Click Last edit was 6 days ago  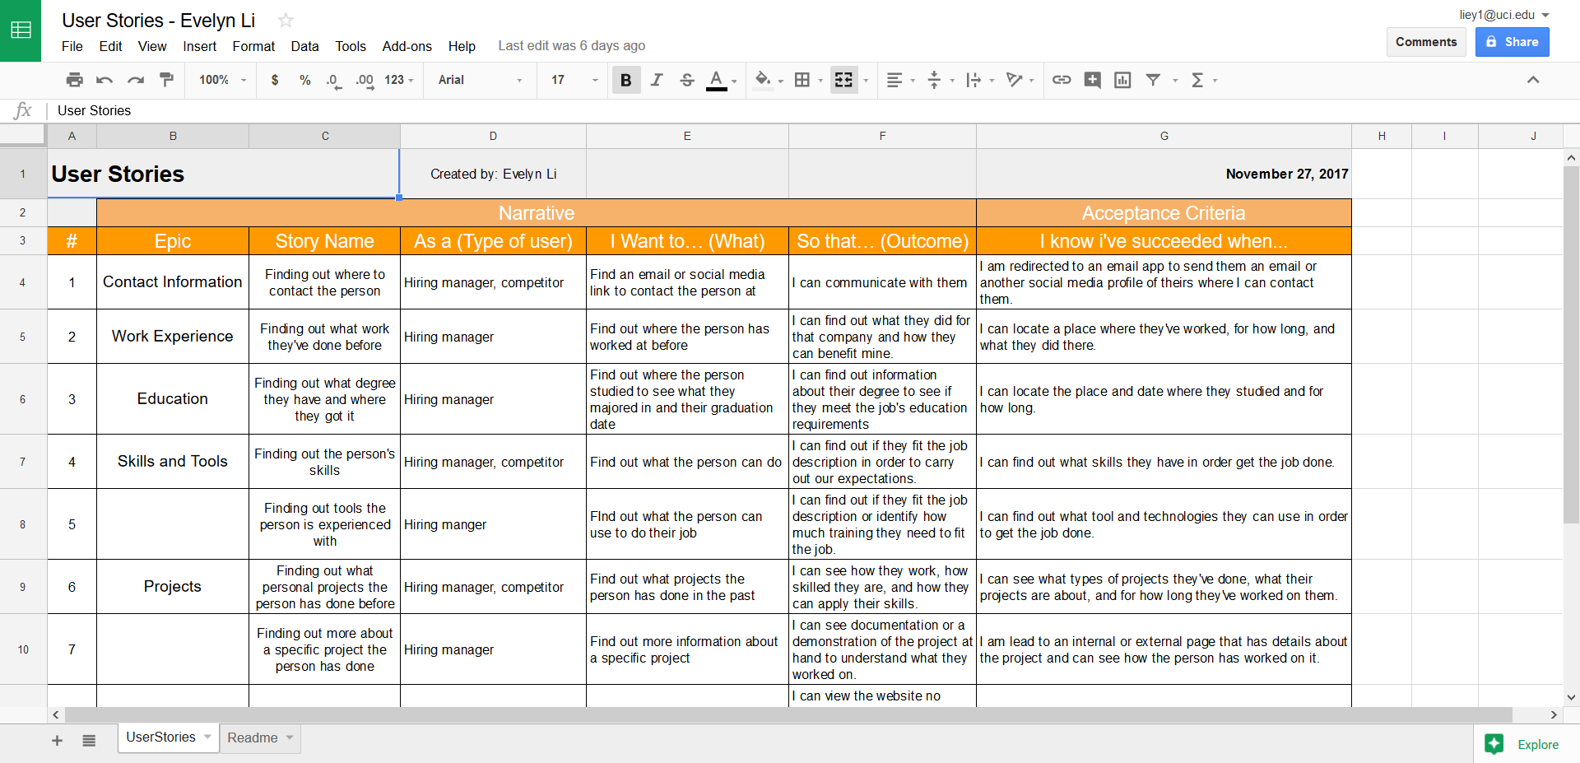click(571, 46)
